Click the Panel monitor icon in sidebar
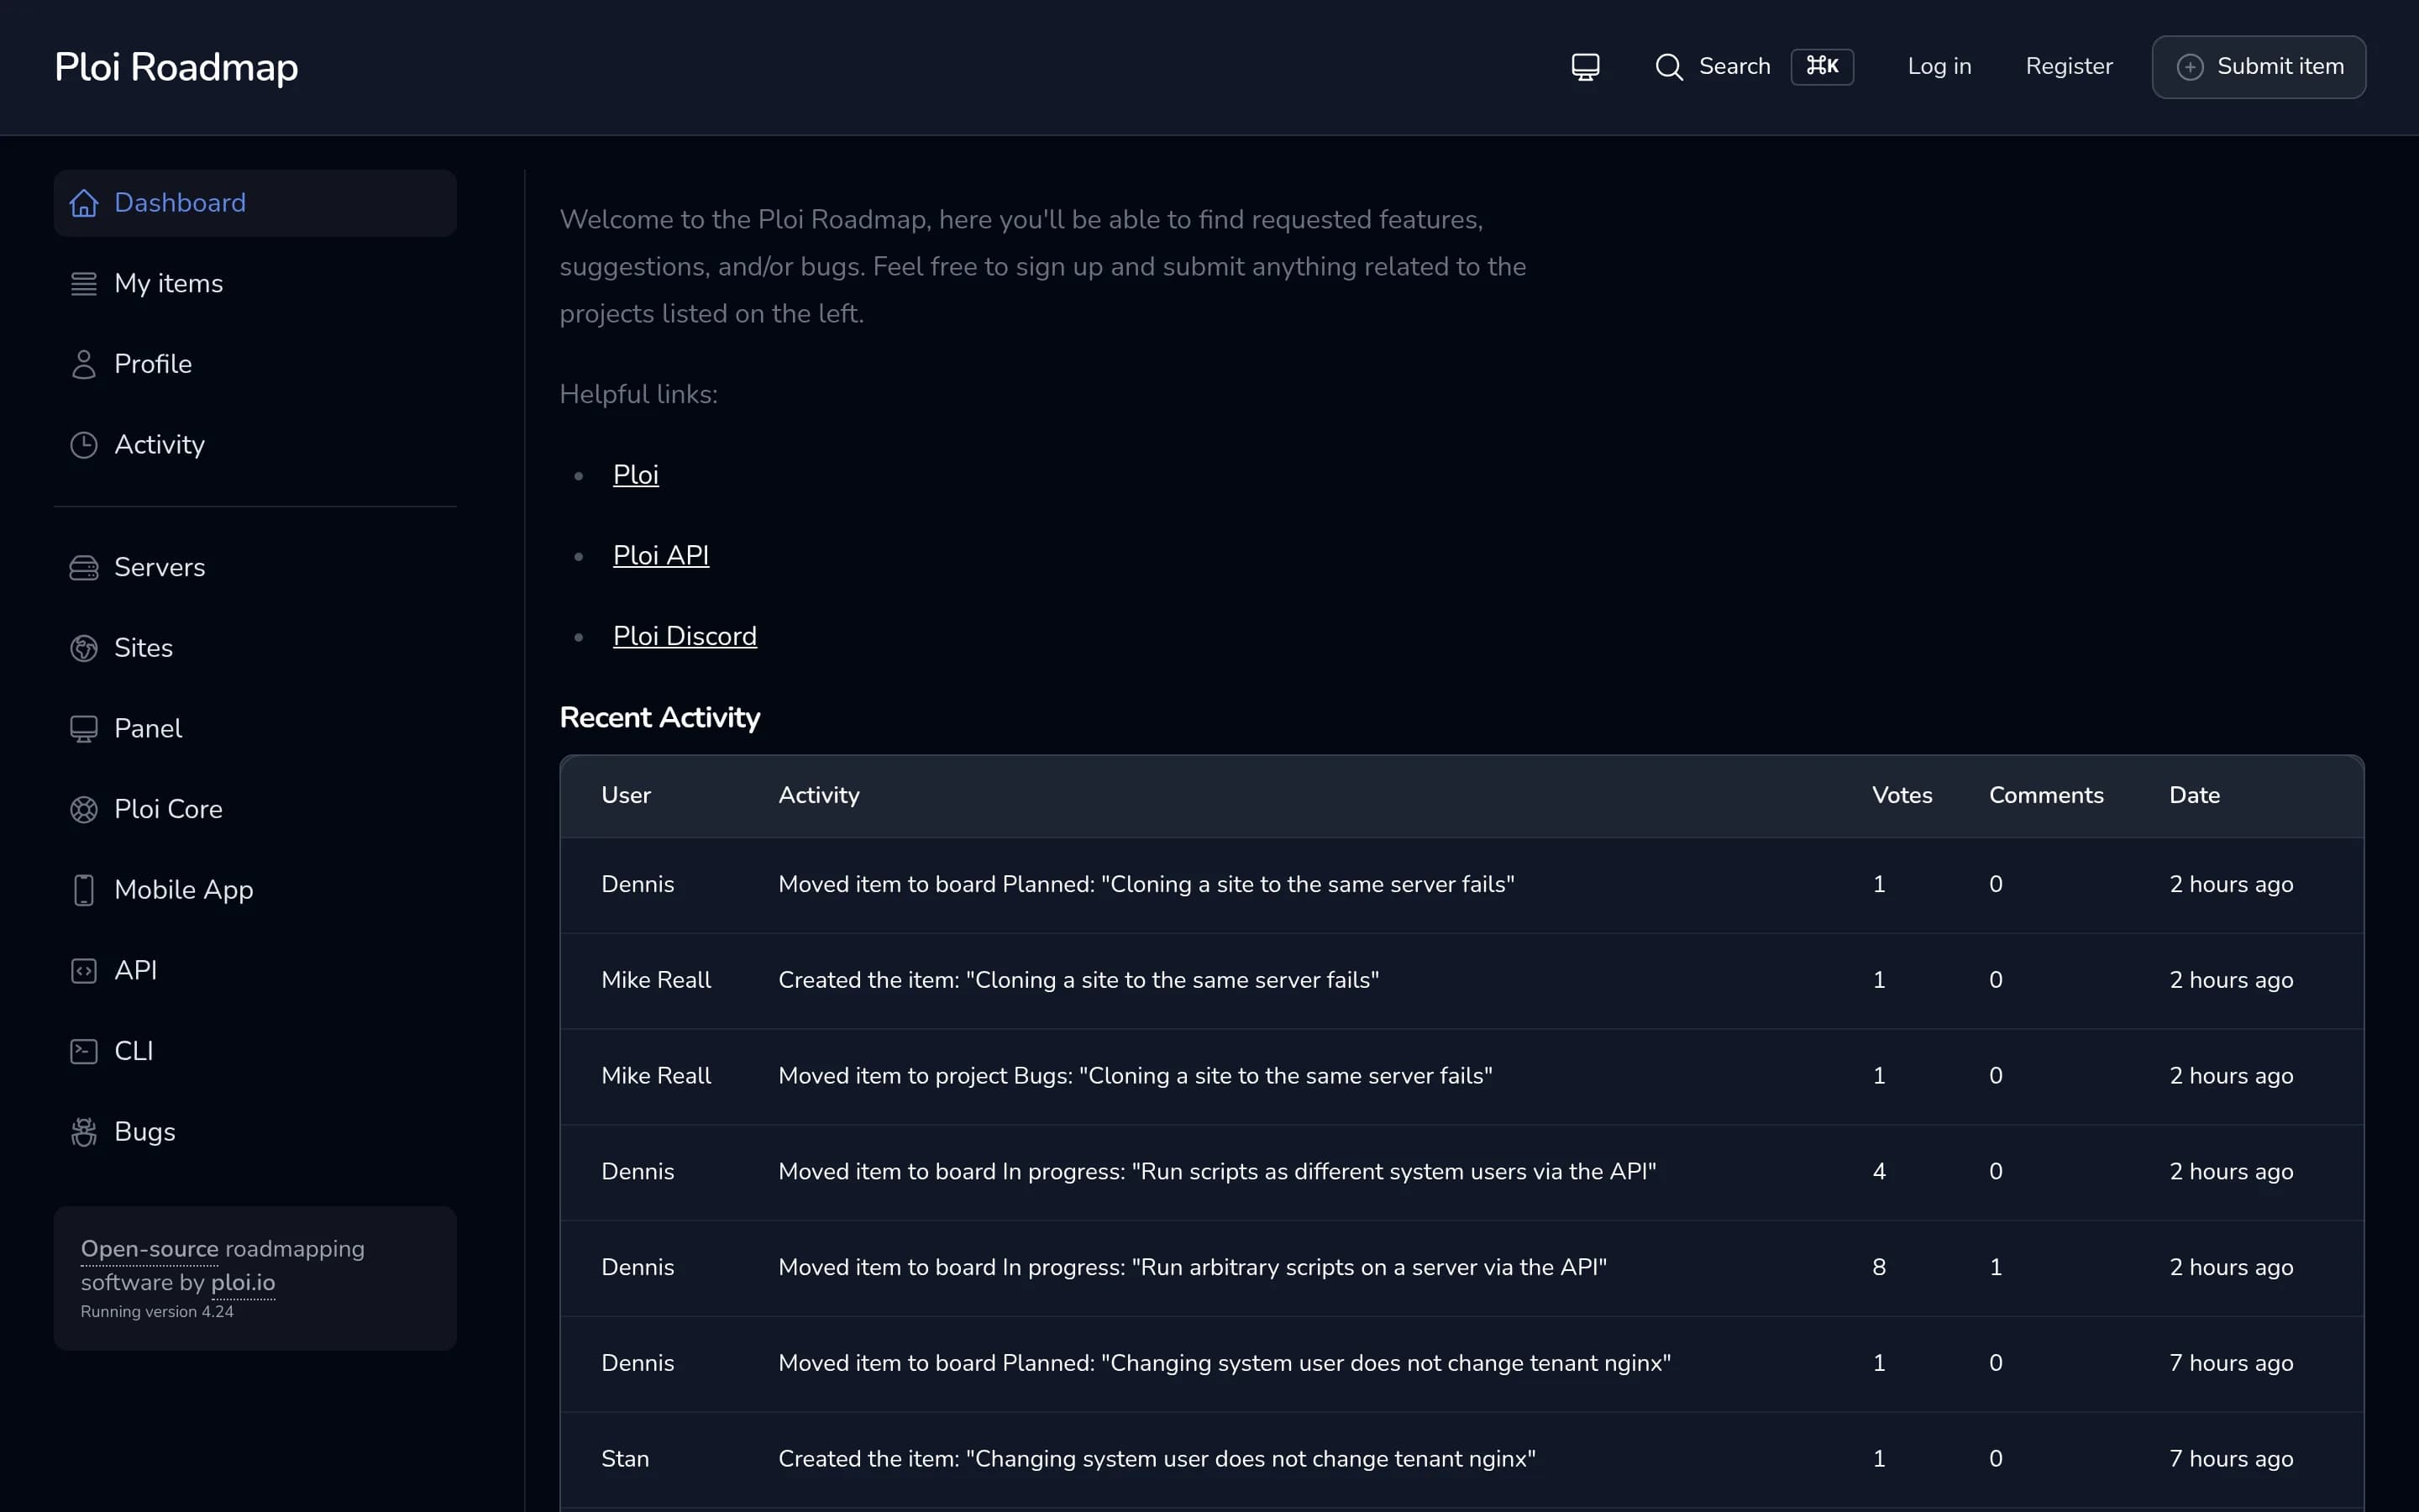This screenshot has width=2419, height=1512. point(84,729)
